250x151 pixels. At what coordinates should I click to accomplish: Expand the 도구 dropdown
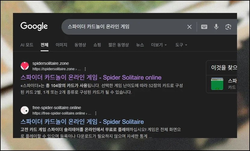tap(181, 45)
